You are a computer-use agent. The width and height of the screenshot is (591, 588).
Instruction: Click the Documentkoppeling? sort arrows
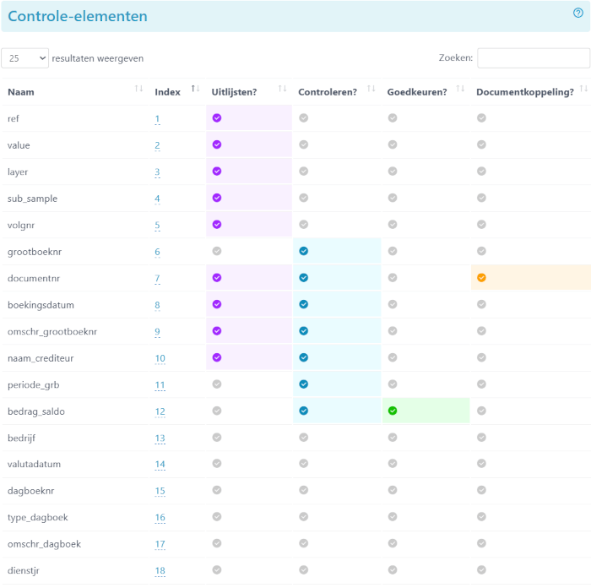pyautogui.click(x=583, y=89)
